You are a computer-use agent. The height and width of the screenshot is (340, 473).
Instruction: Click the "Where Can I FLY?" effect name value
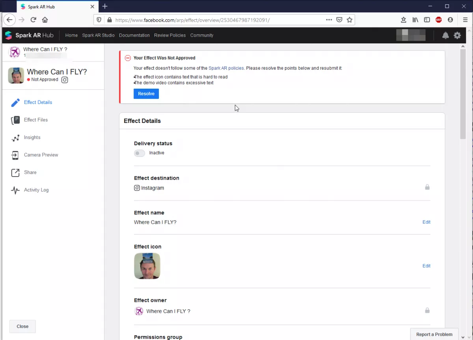tap(155, 222)
